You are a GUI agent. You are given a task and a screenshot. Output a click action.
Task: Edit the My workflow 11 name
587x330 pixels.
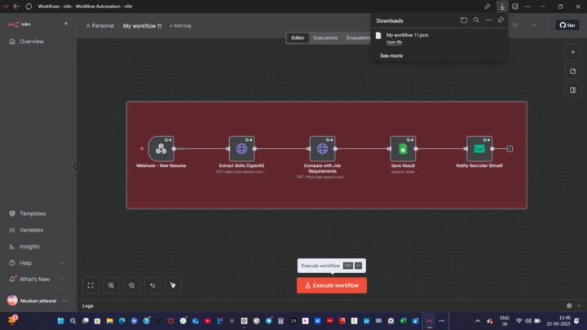(x=142, y=26)
